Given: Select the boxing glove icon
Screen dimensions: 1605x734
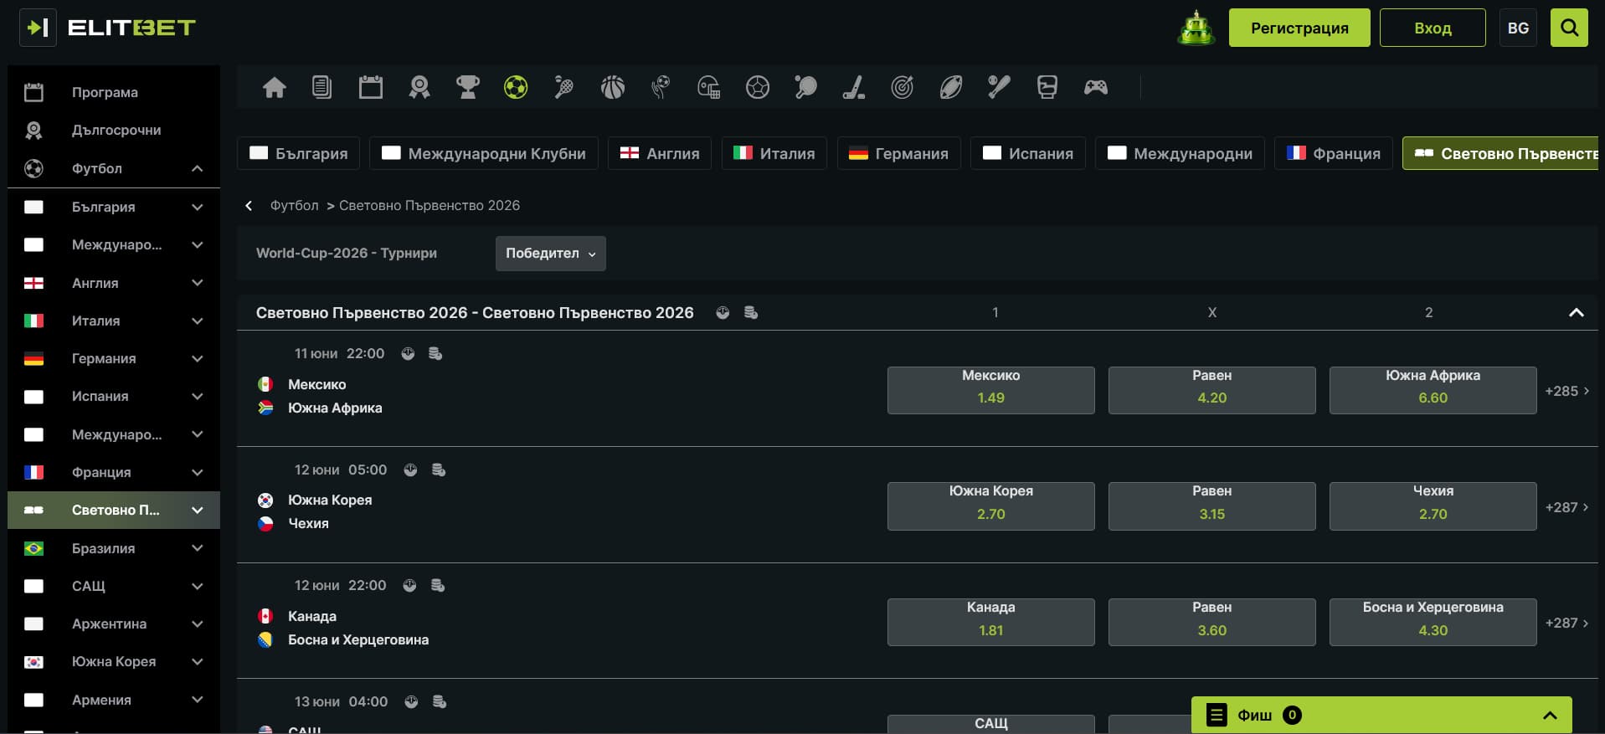Looking at the screenshot, I should (x=1047, y=87).
